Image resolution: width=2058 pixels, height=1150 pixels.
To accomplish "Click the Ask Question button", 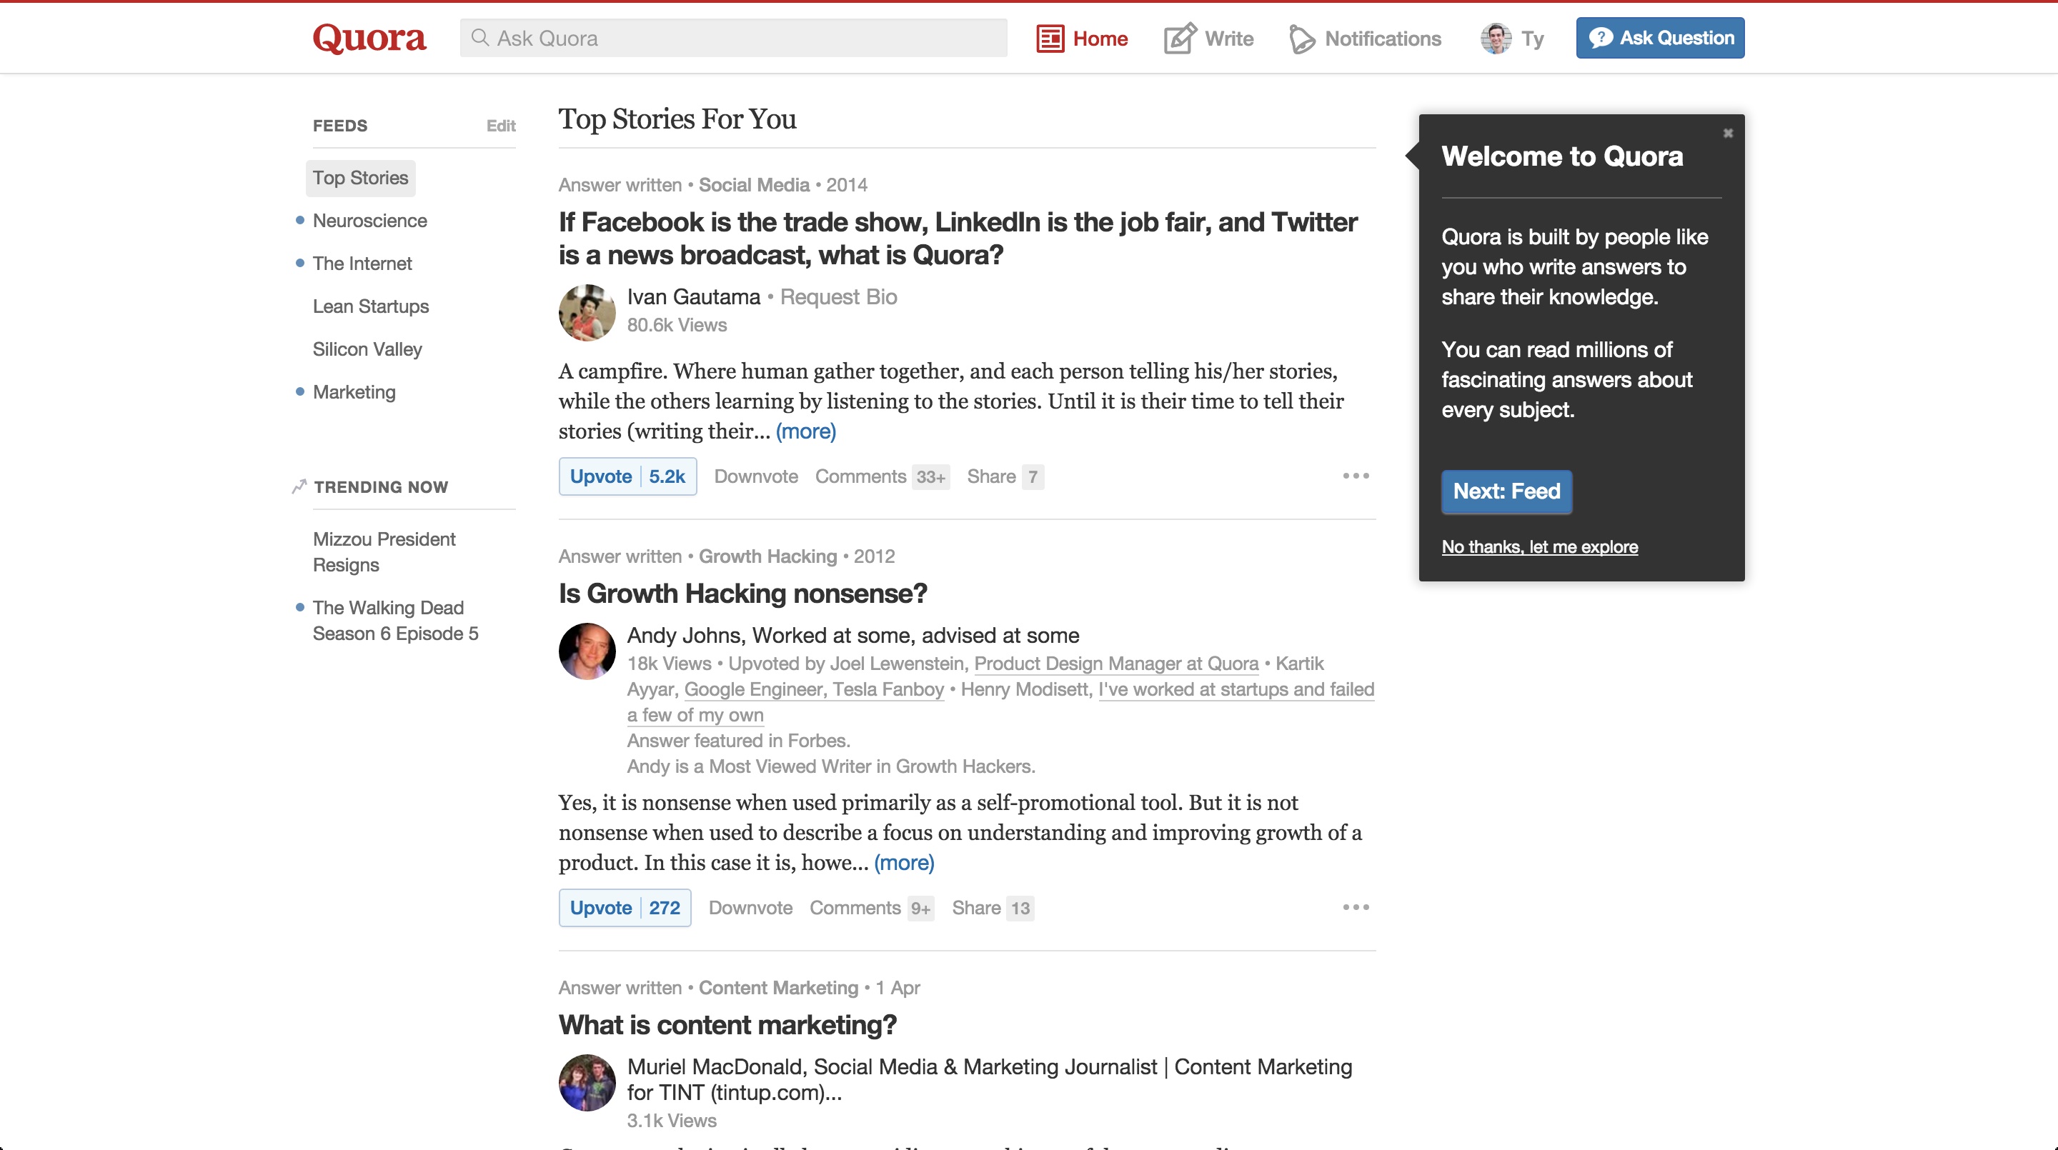I will (x=1660, y=38).
